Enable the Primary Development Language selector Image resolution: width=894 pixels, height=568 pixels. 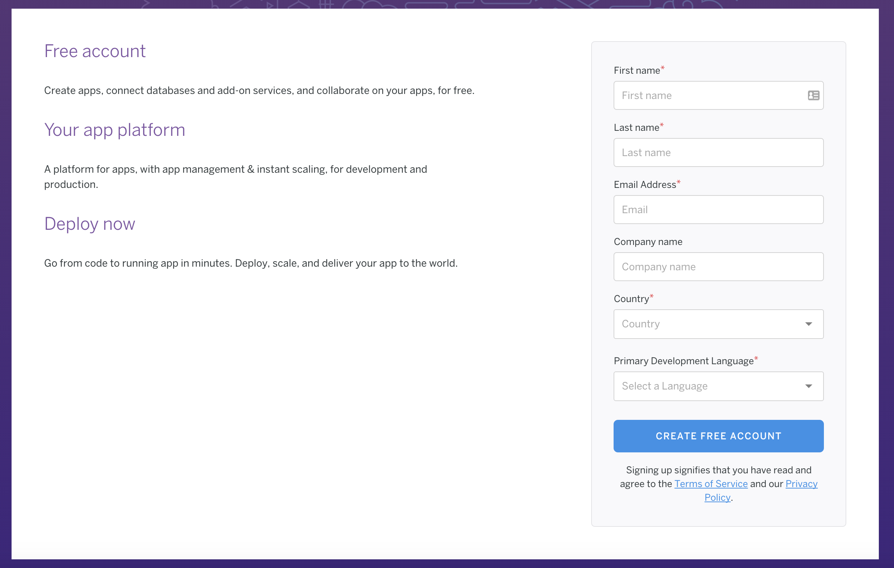tap(718, 386)
